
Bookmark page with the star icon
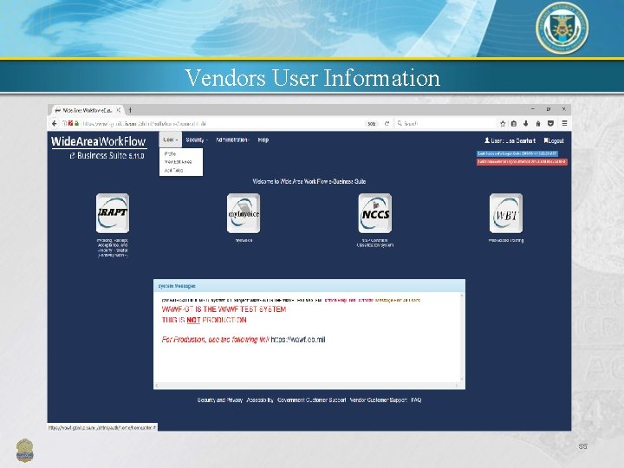(x=503, y=124)
